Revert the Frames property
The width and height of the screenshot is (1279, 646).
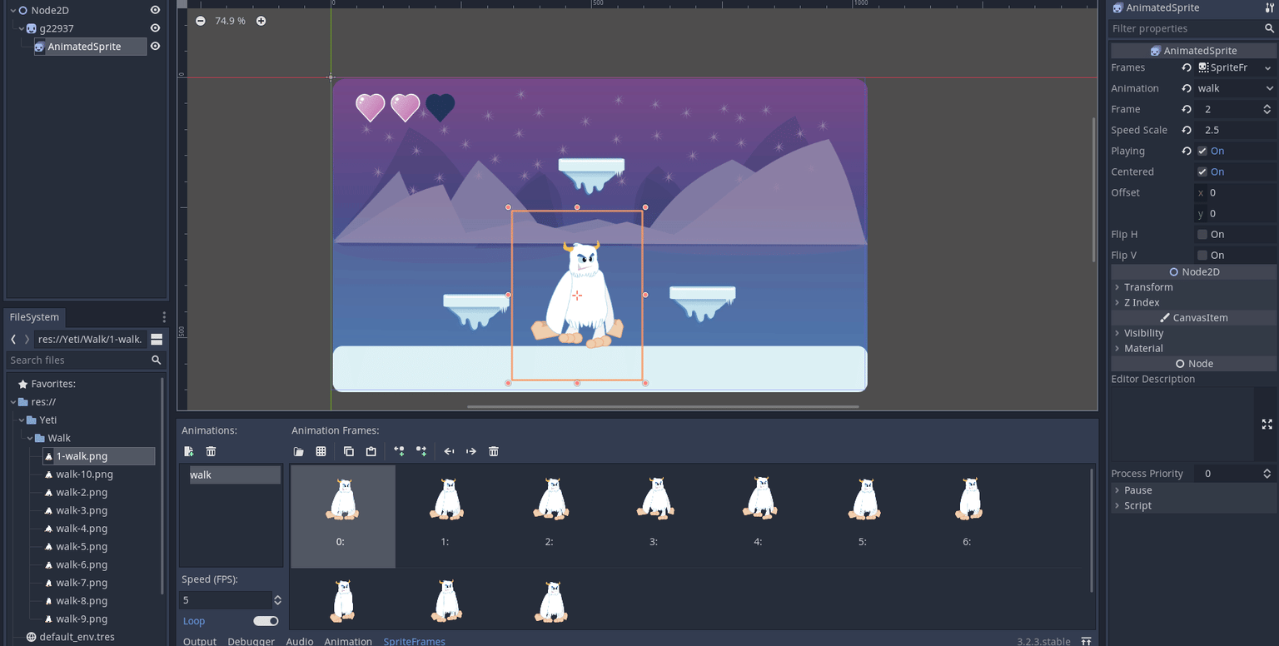click(x=1187, y=67)
